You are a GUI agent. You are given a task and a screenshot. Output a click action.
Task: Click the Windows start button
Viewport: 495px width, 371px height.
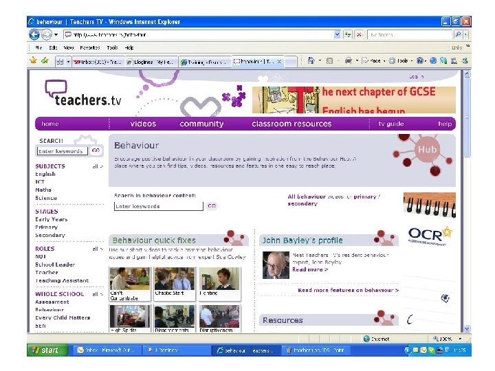(47, 350)
